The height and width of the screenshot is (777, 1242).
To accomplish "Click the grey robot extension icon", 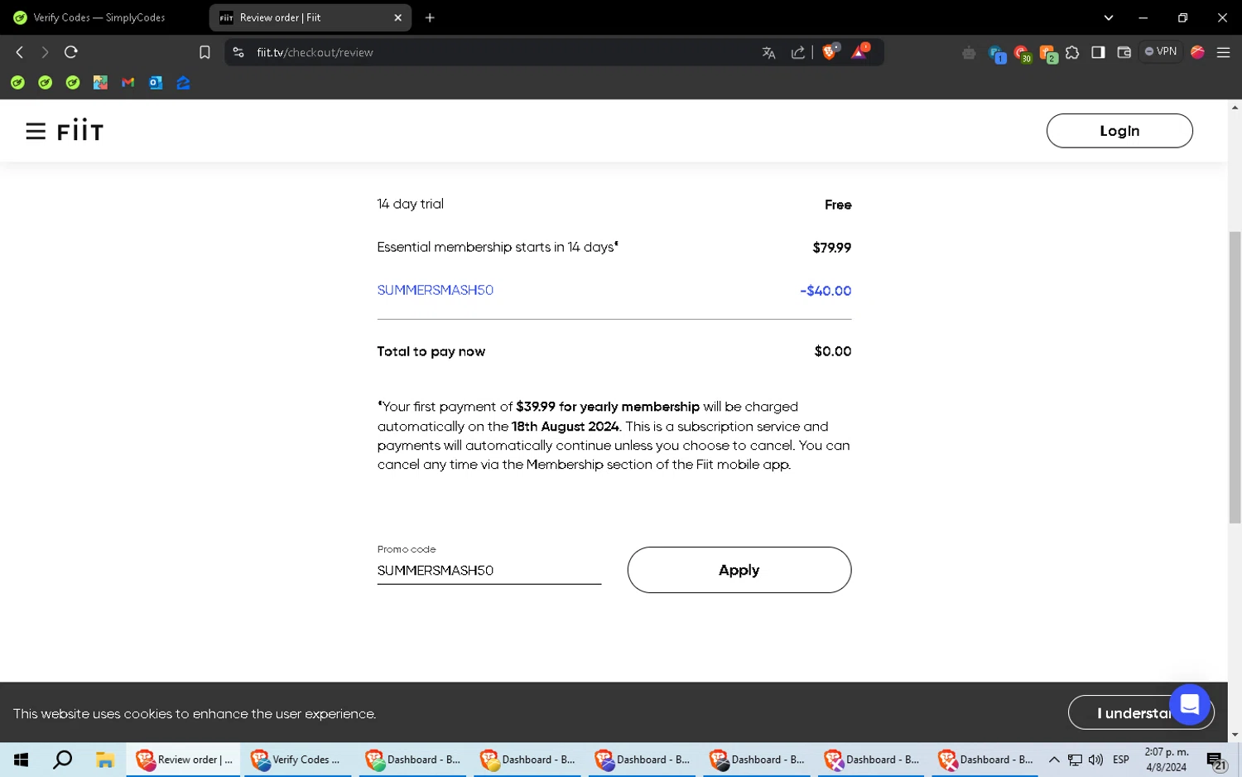I will 969,53.
